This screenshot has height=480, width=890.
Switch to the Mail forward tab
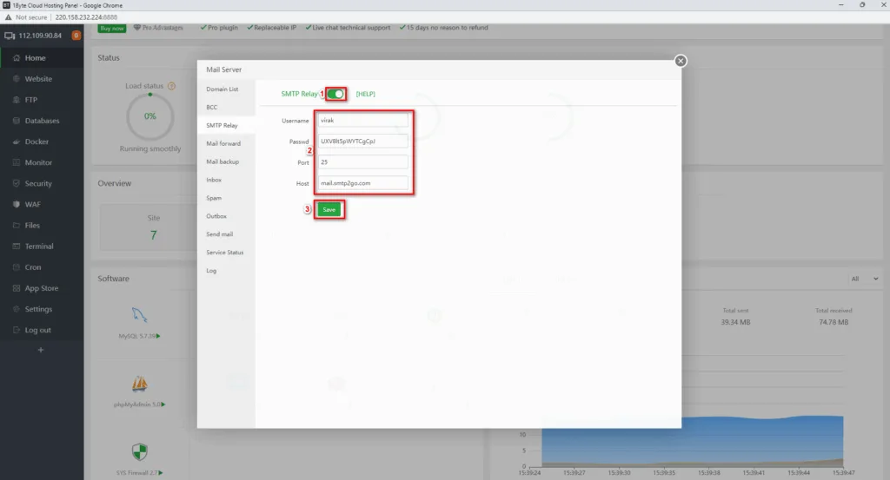click(x=223, y=143)
